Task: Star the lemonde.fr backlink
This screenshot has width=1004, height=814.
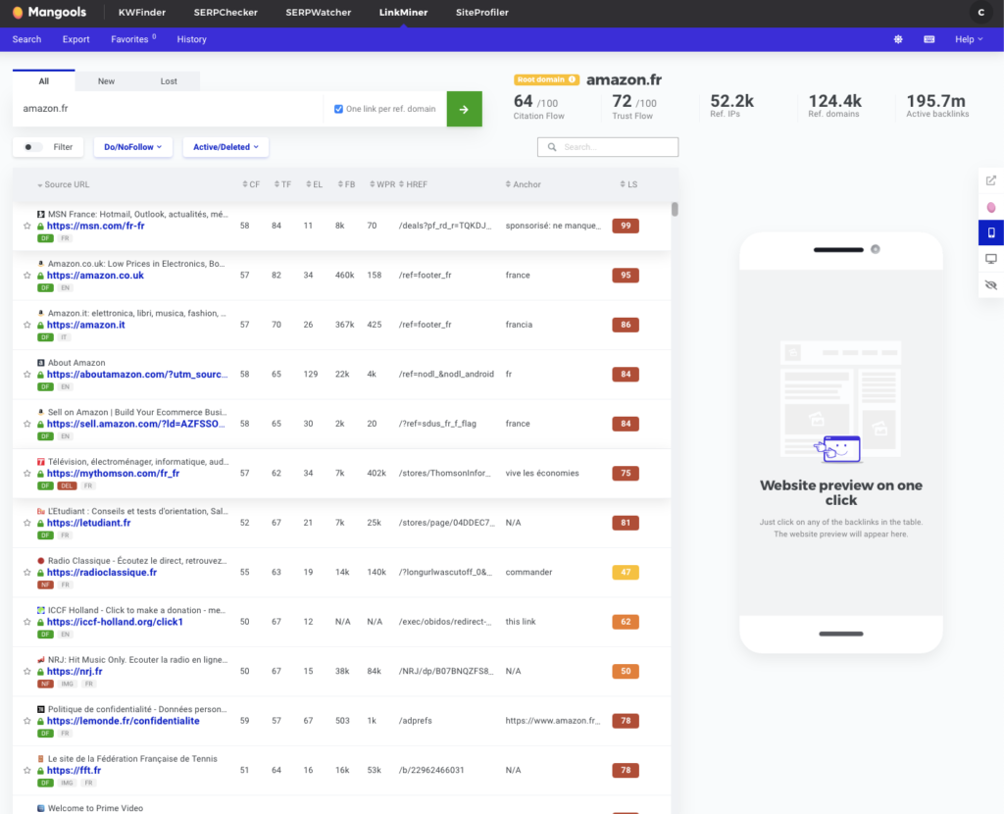Action: pyautogui.click(x=26, y=721)
